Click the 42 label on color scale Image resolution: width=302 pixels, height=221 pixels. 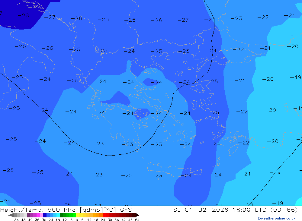pyautogui.click(x=124, y=220)
